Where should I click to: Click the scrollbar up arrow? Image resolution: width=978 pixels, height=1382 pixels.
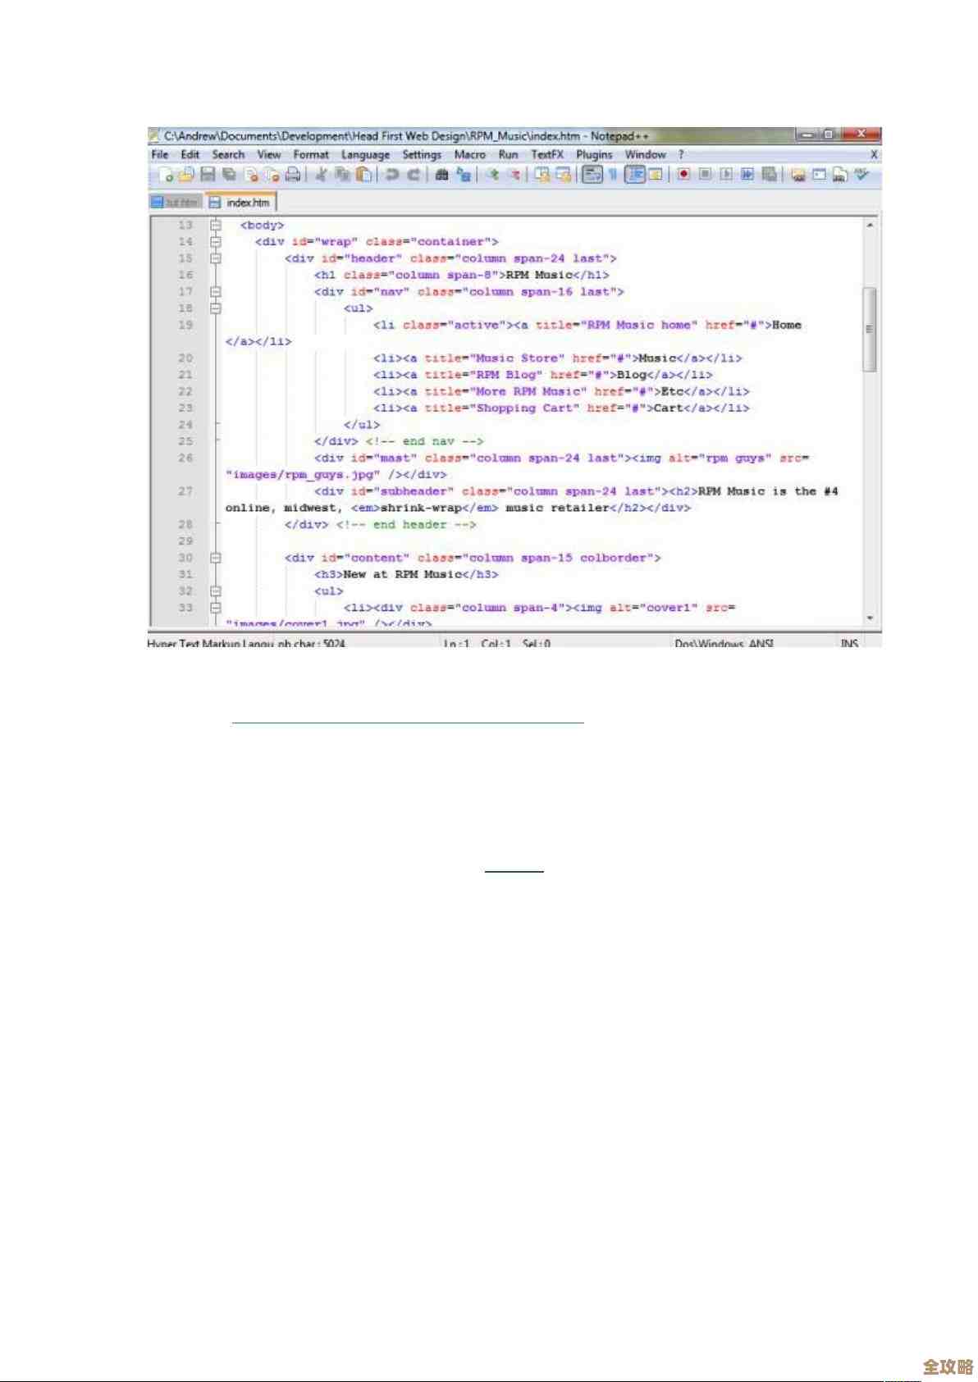[870, 225]
